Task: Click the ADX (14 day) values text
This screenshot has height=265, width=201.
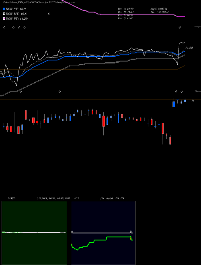Action: pyautogui.click(x=112, y=198)
